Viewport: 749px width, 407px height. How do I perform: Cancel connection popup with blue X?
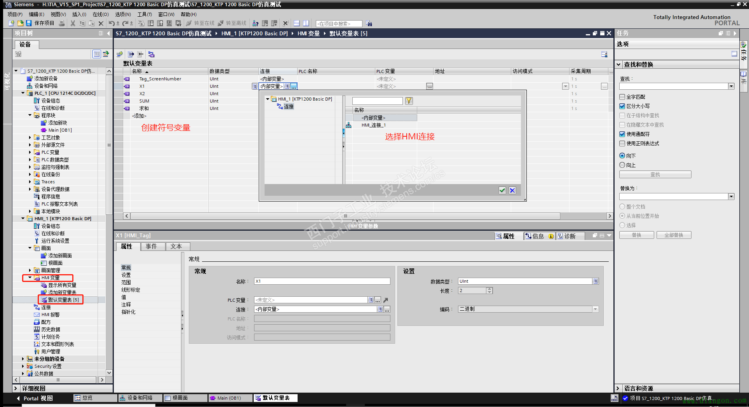tap(512, 190)
